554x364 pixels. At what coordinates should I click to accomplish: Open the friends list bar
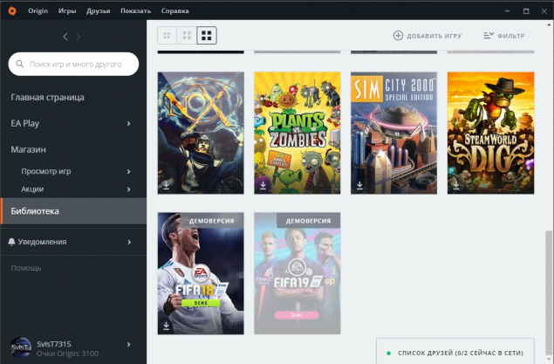tap(455, 351)
